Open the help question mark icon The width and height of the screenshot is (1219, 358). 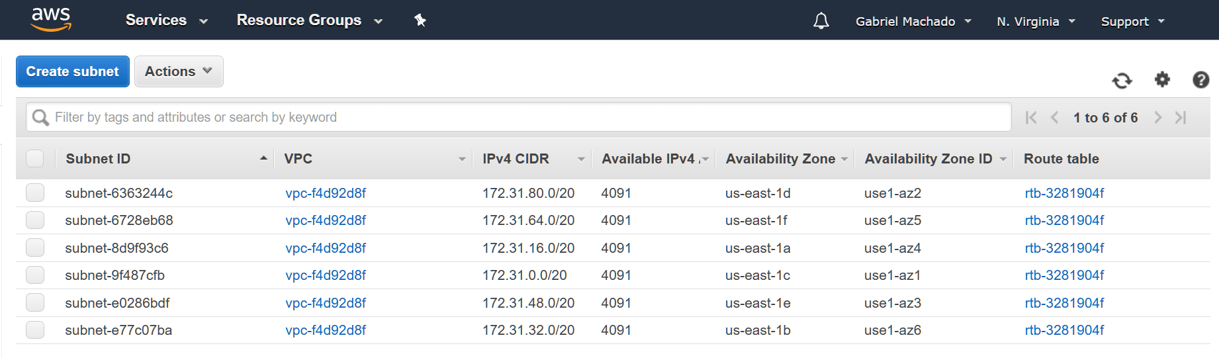coord(1200,80)
